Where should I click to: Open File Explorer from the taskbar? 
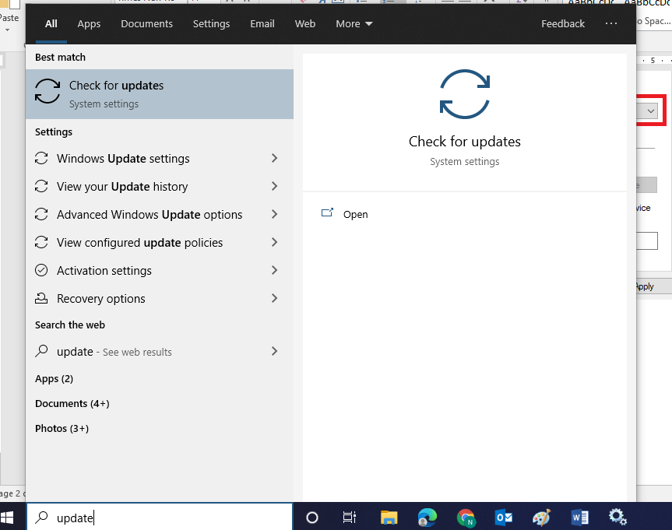click(389, 518)
